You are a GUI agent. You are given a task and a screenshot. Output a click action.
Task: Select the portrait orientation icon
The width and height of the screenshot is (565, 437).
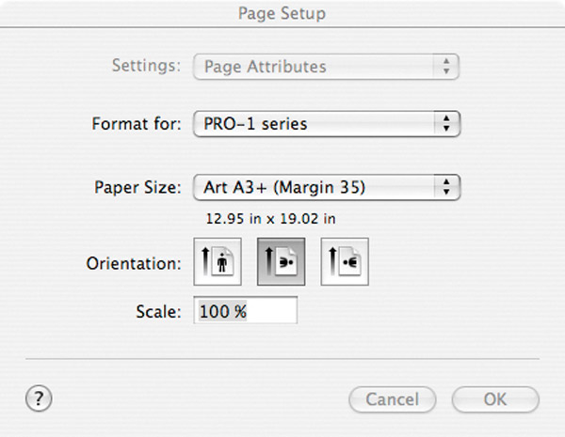(218, 261)
